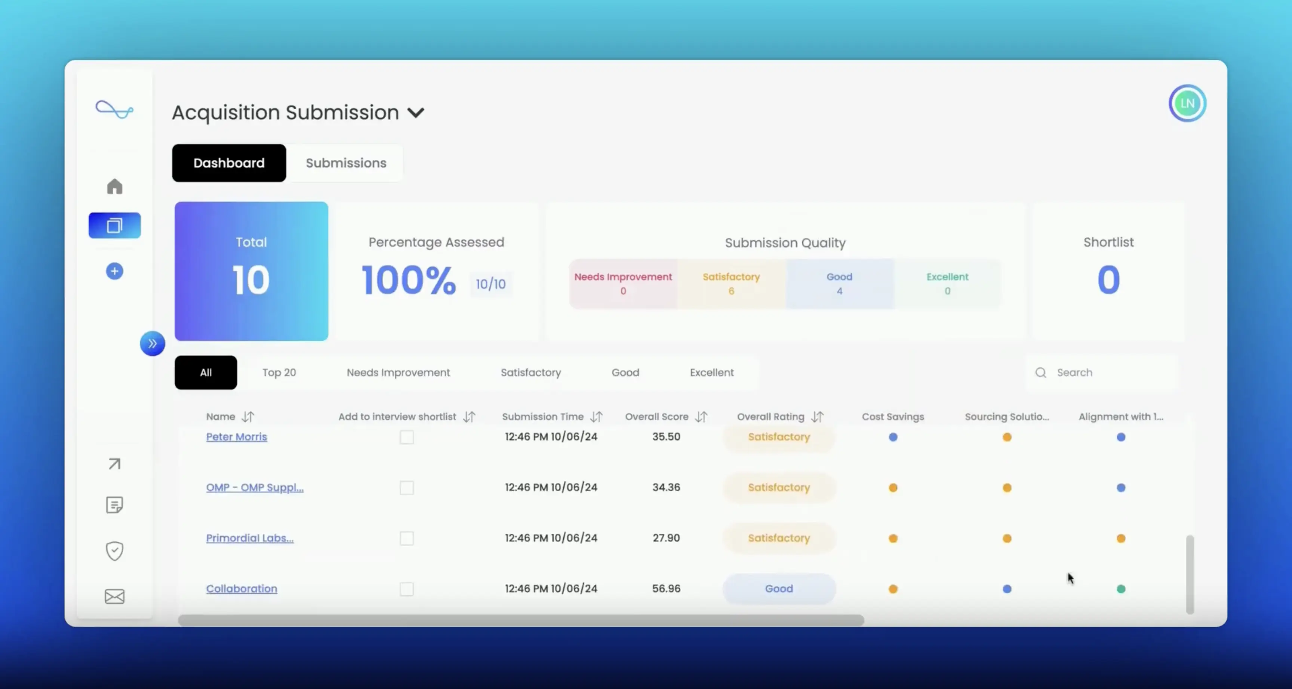Click the horizontal scrollbar below table
This screenshot has width=1292, height=689.
(521, 620)
